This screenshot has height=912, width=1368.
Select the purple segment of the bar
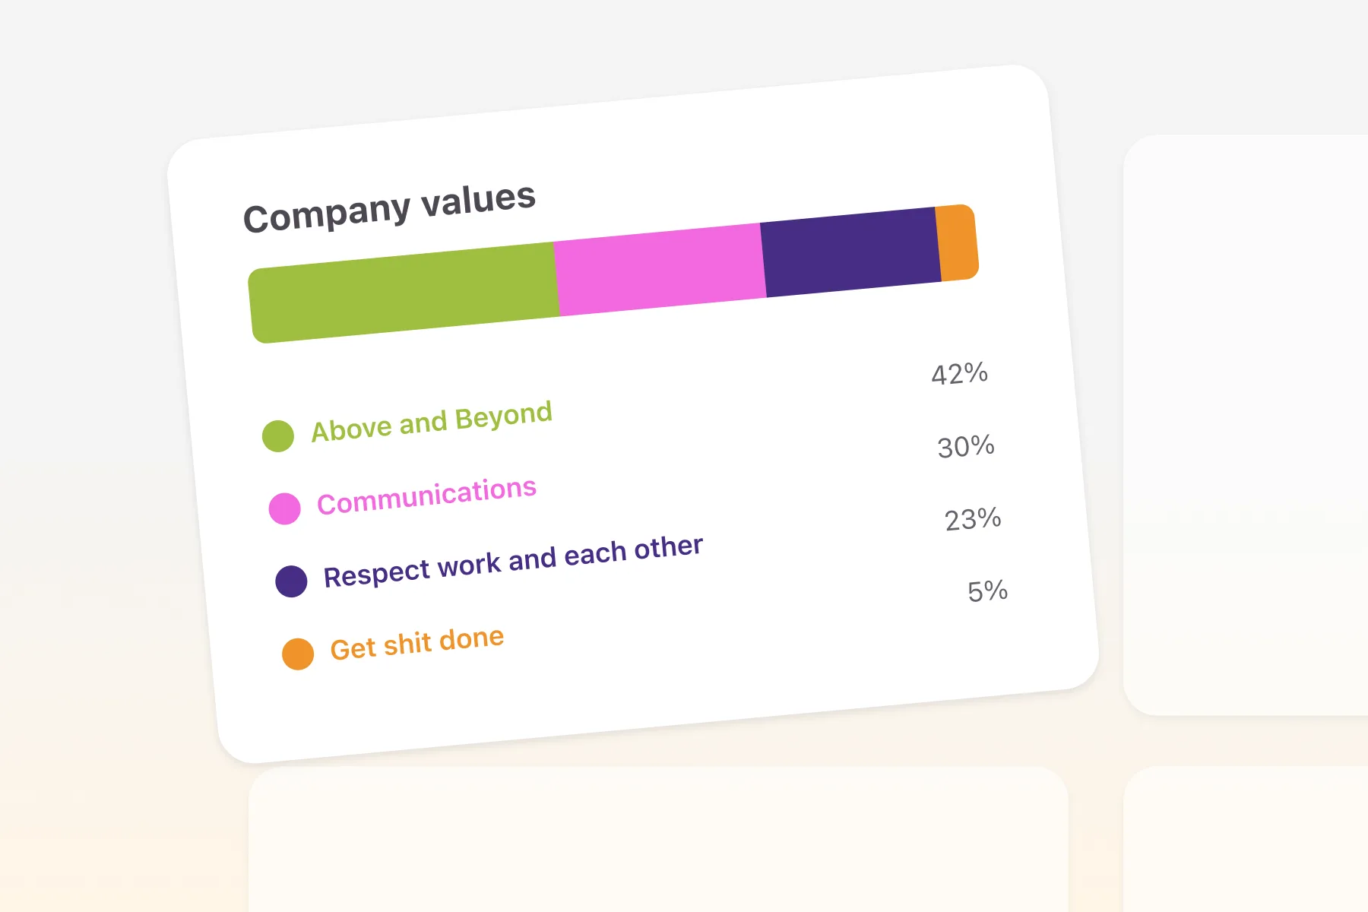pyautogui.click(x=850, y=252)
